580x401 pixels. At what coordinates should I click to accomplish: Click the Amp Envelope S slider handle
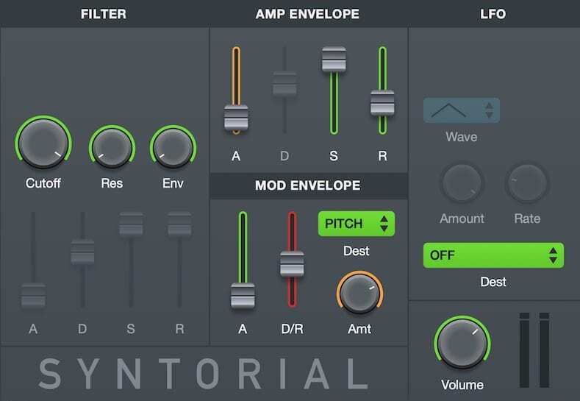pos(334,60)
